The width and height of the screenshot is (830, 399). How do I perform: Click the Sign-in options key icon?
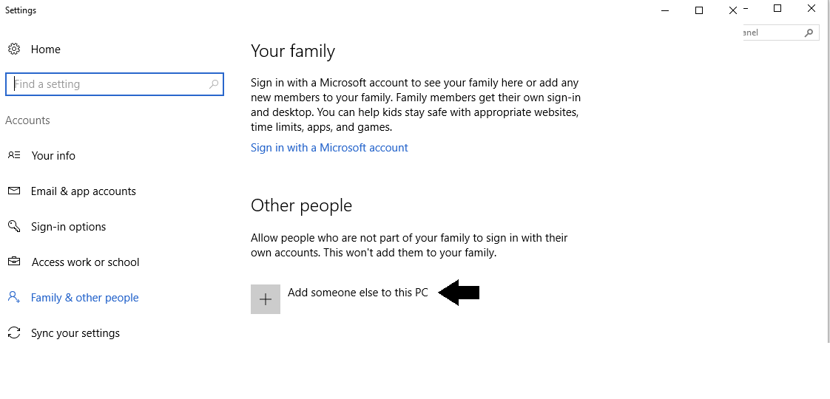point(13,226)
